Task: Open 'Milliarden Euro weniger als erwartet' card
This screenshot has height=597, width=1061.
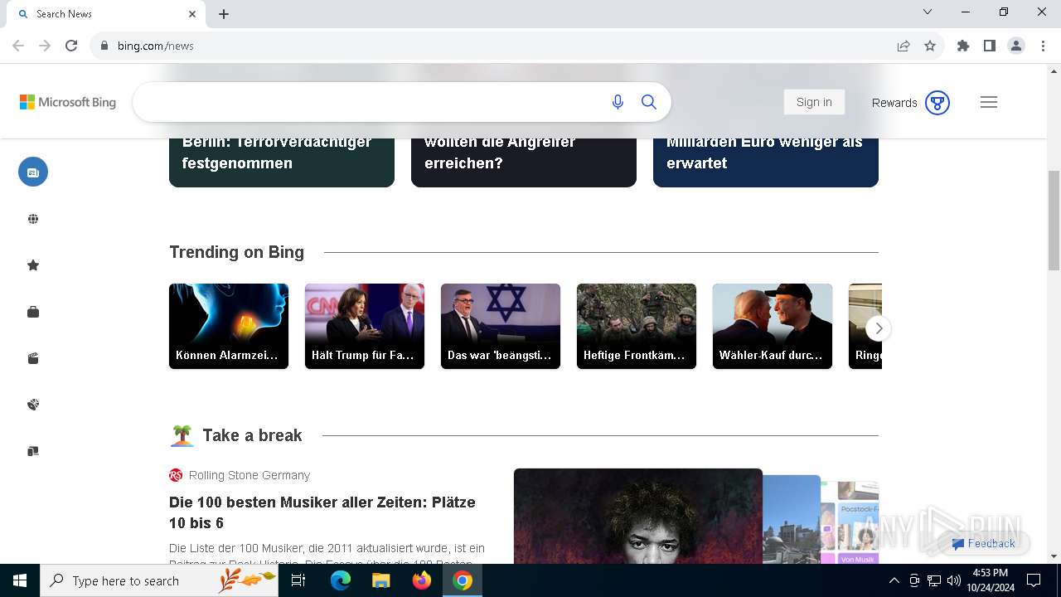Action: pos(766,163)
